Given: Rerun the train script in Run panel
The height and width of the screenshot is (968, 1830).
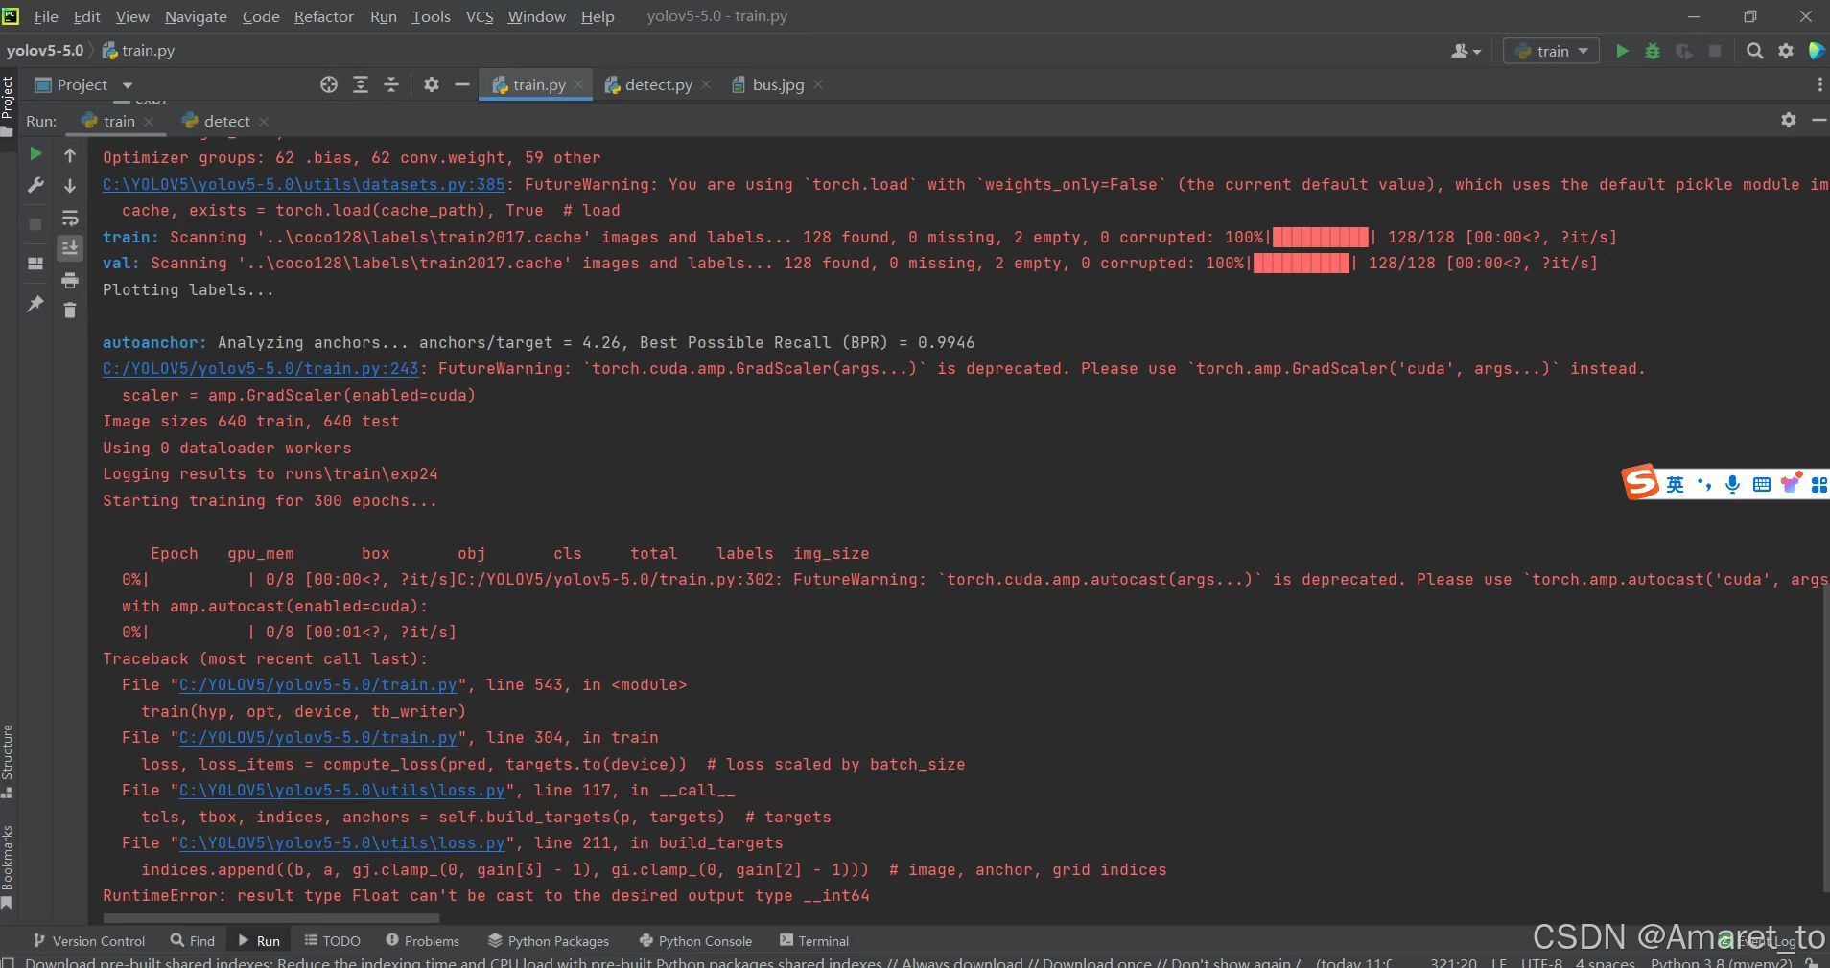Looking at the screenshot, I should point(35,154).
